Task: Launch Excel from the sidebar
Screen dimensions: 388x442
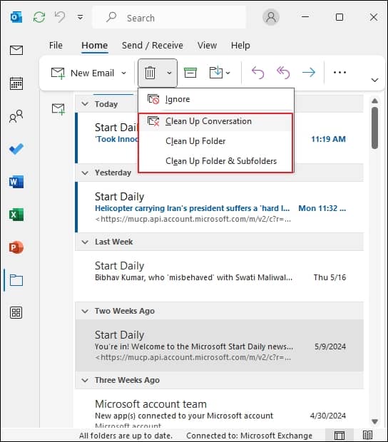Action: pyautogui.click(x=16, y=215)
